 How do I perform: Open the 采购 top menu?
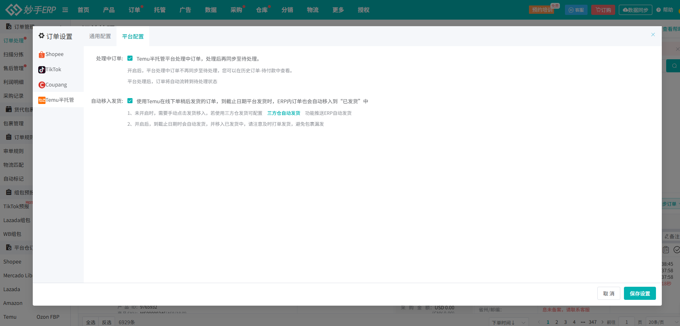236,10
